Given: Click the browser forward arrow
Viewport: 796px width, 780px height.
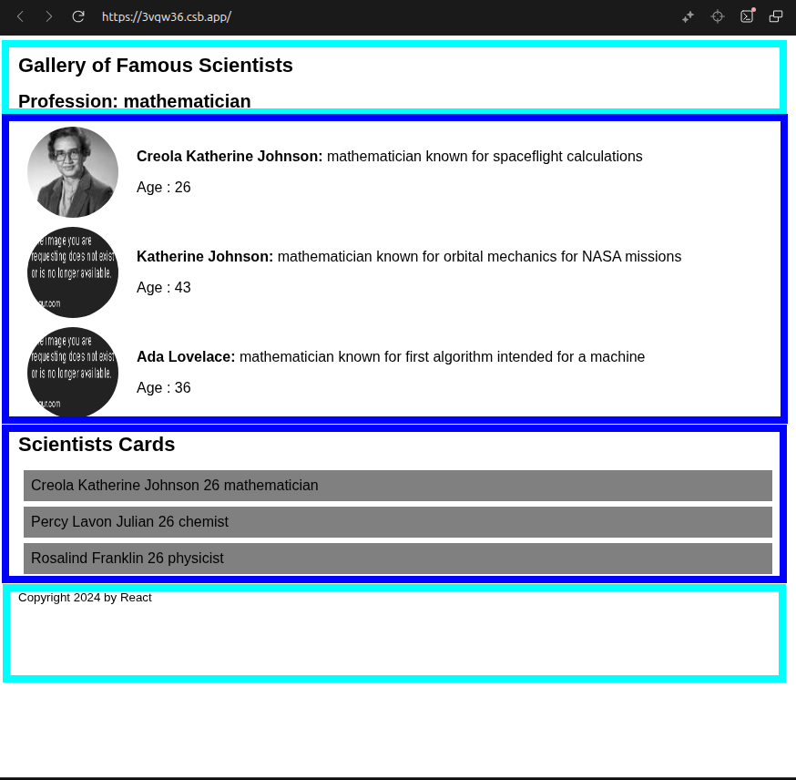Looking at the screenshot, I should (49, 16).
